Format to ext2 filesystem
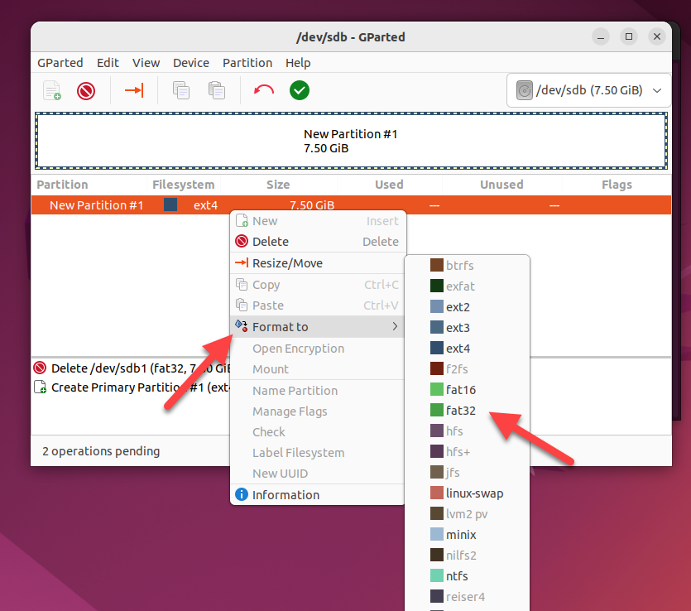 coord(467,307)
